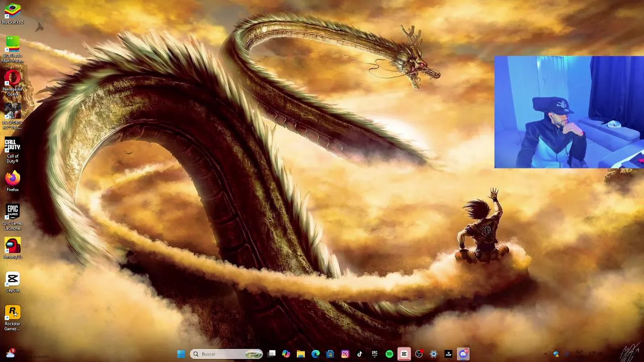Switch to Discord in the taskbar

point(463,354)
